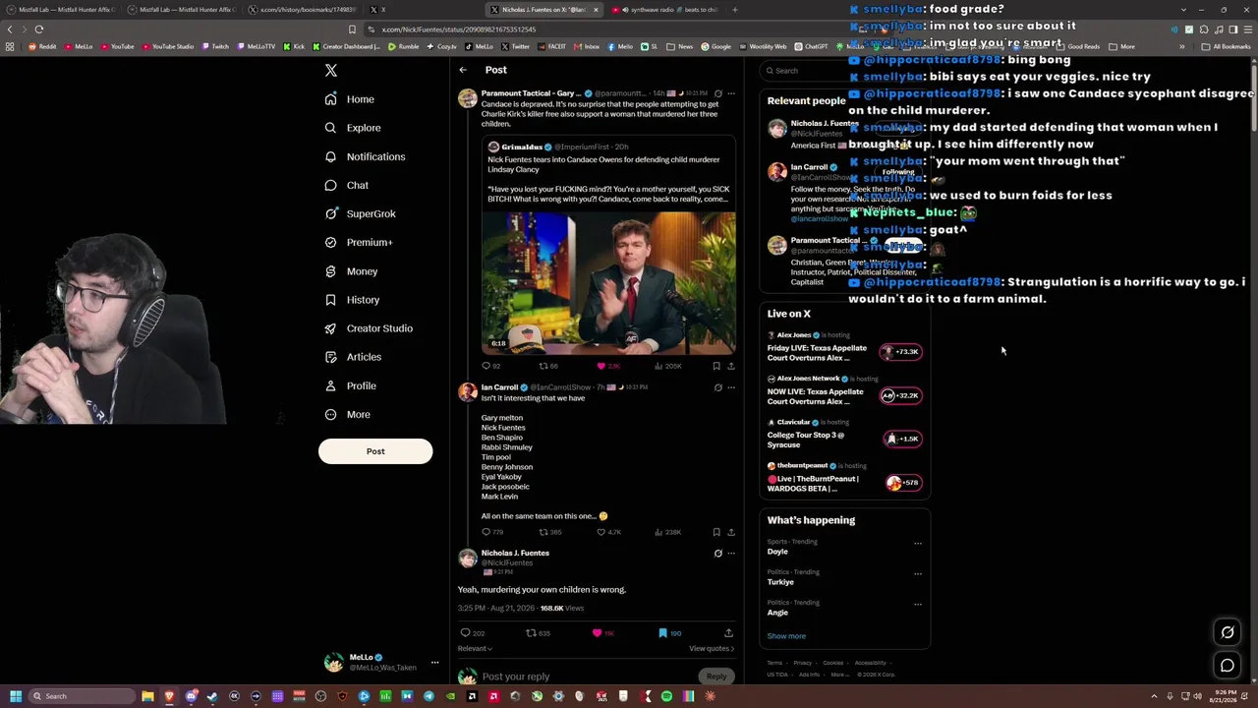Image resolution: width=1258 pixels, height=708 pixels.
Task: Open options for the Doyle trend
Action: click(x=918, y=543)
